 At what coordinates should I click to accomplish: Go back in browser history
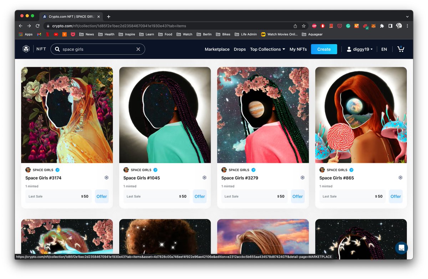pos(21,26)
